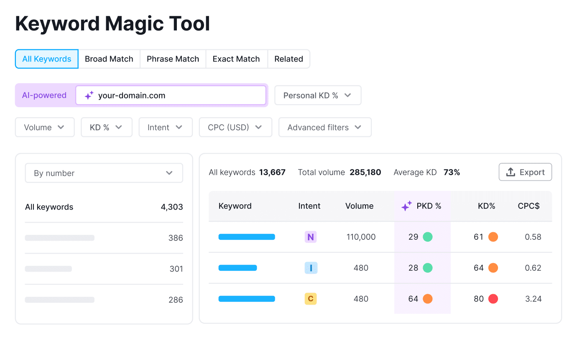Click the upload arrow icon on Export
The width and height of the screenshot is (577, 339).
(x=511, y=172)
